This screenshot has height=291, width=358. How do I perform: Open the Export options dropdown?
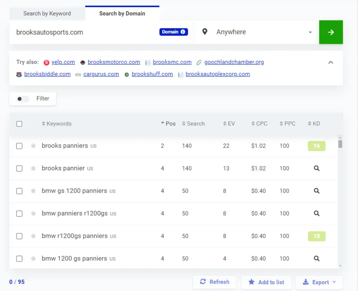pos(319,282)
